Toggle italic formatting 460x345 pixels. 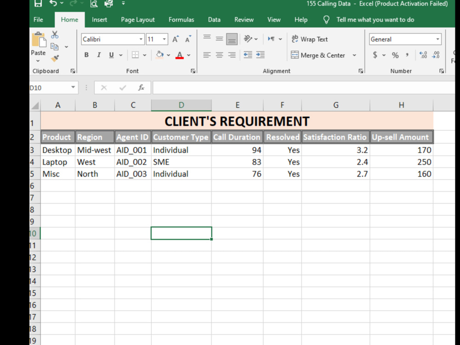pos(99,55)
